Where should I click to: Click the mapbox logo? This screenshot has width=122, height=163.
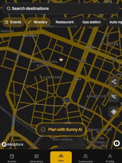[13, 144]
